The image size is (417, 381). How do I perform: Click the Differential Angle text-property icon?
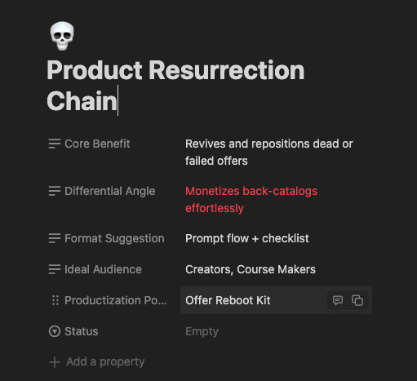[55, 191]
